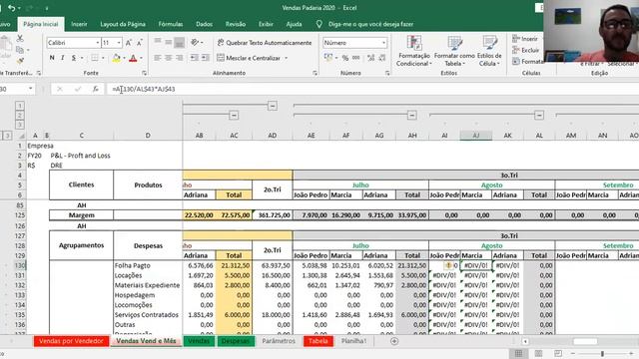Add a new sheet with plus icon
This screenshot has height=359, width=639.
(394, 341)
